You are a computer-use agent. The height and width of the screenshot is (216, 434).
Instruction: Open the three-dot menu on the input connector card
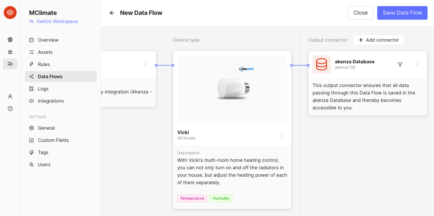[x=145, y=64]
